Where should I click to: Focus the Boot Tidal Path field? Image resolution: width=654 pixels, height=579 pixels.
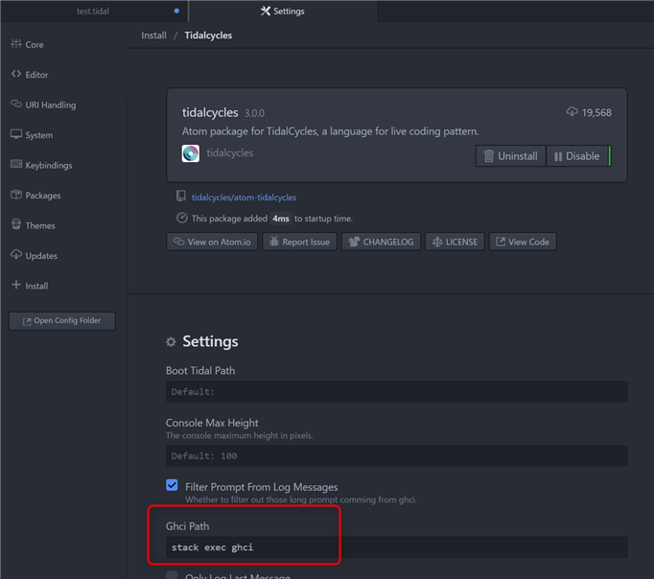397,392
